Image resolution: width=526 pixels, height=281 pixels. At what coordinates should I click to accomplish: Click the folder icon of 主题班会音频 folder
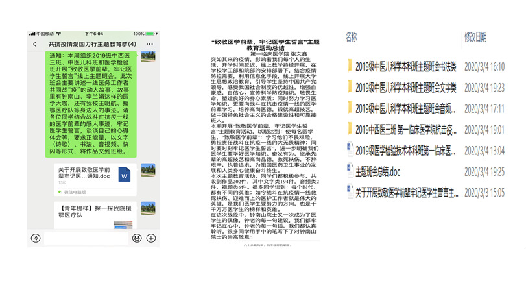(350, 108)
